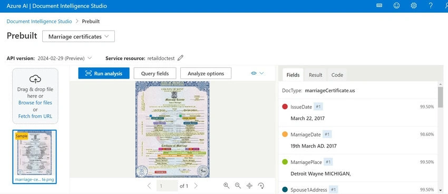Open settings gear in the top bar

click(x=413, y=5)
